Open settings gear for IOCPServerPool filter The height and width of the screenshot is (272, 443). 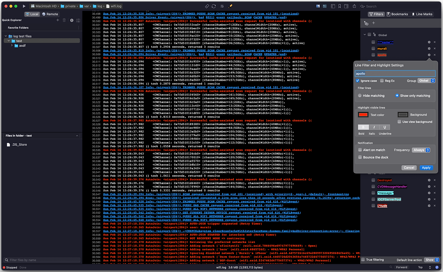point(429,199)
